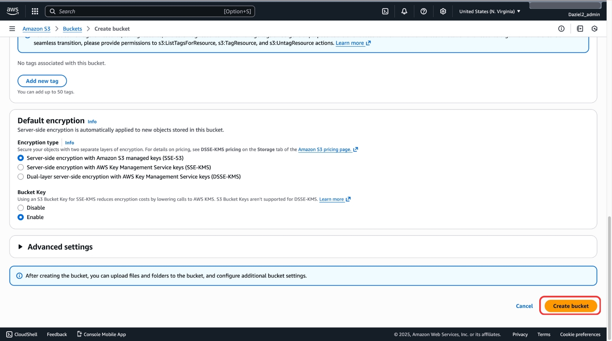This screenshot has width=612, height=341.
Task: Toggle the hamburger side navigation menu
Action: [x=12, y=29]
